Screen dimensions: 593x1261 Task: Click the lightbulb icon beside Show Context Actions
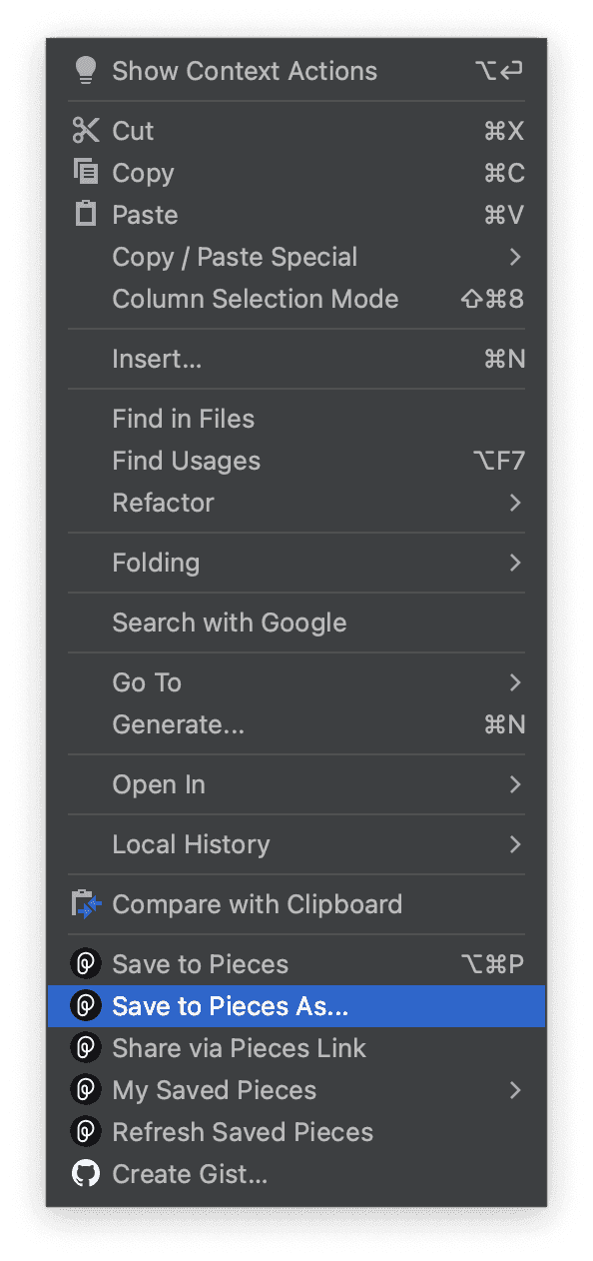[87, 70]
